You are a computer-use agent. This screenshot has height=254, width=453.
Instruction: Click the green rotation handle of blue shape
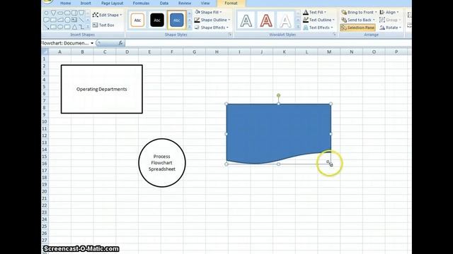pyautogui.click(x=278, y=95)
